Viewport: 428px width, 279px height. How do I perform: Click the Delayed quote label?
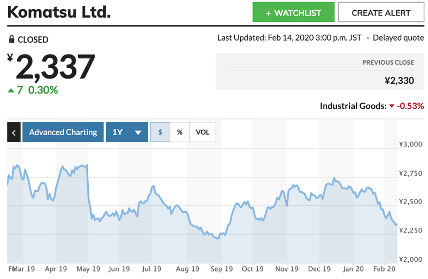tap(399, 37)
